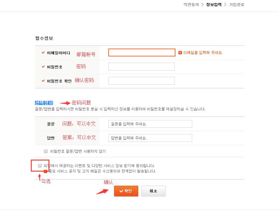Click the highlighted 선택정보 heading
The image size is (279, 213).
click(44, 103)
